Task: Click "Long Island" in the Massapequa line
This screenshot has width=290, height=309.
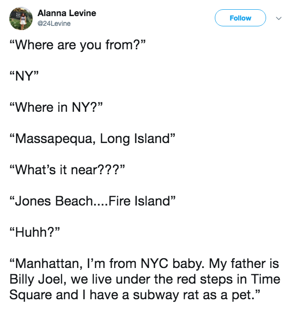Action: point(135,139)
